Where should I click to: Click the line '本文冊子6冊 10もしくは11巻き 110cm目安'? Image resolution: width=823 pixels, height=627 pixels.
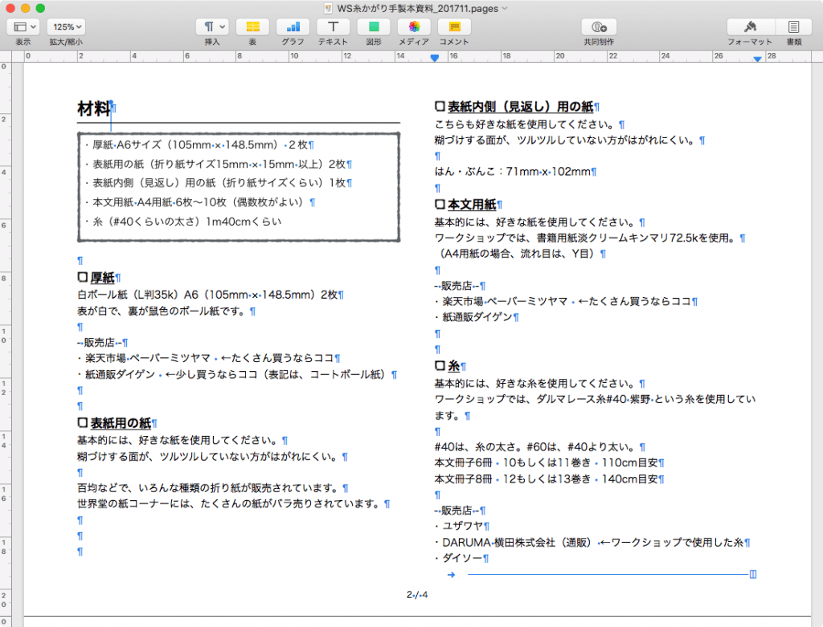tap(550, 463)
